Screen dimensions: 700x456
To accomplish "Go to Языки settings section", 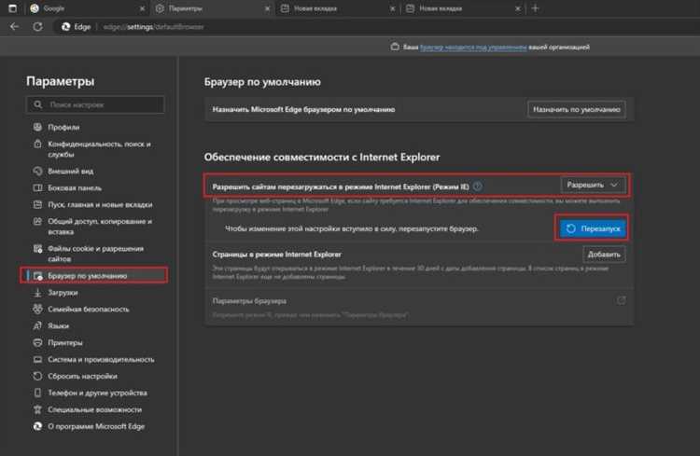I will tap(59, 325).
